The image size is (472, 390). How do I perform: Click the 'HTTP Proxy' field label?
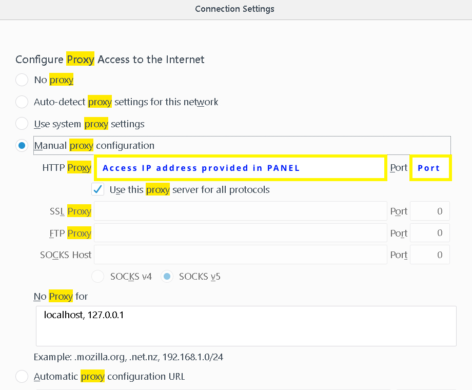67,168
